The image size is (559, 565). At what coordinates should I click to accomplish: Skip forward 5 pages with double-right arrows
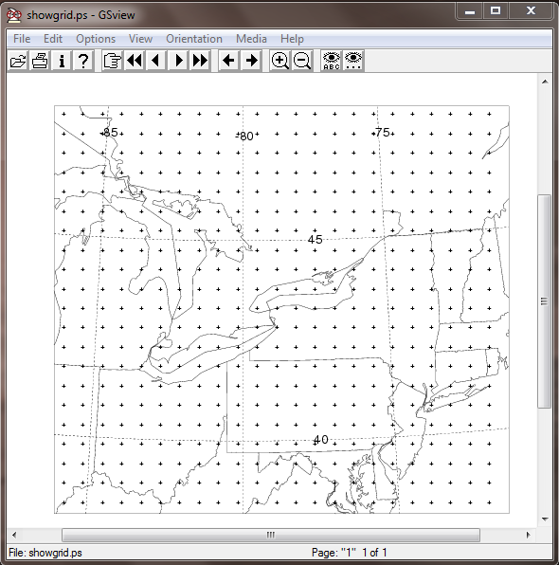click(x=200, y=61)
